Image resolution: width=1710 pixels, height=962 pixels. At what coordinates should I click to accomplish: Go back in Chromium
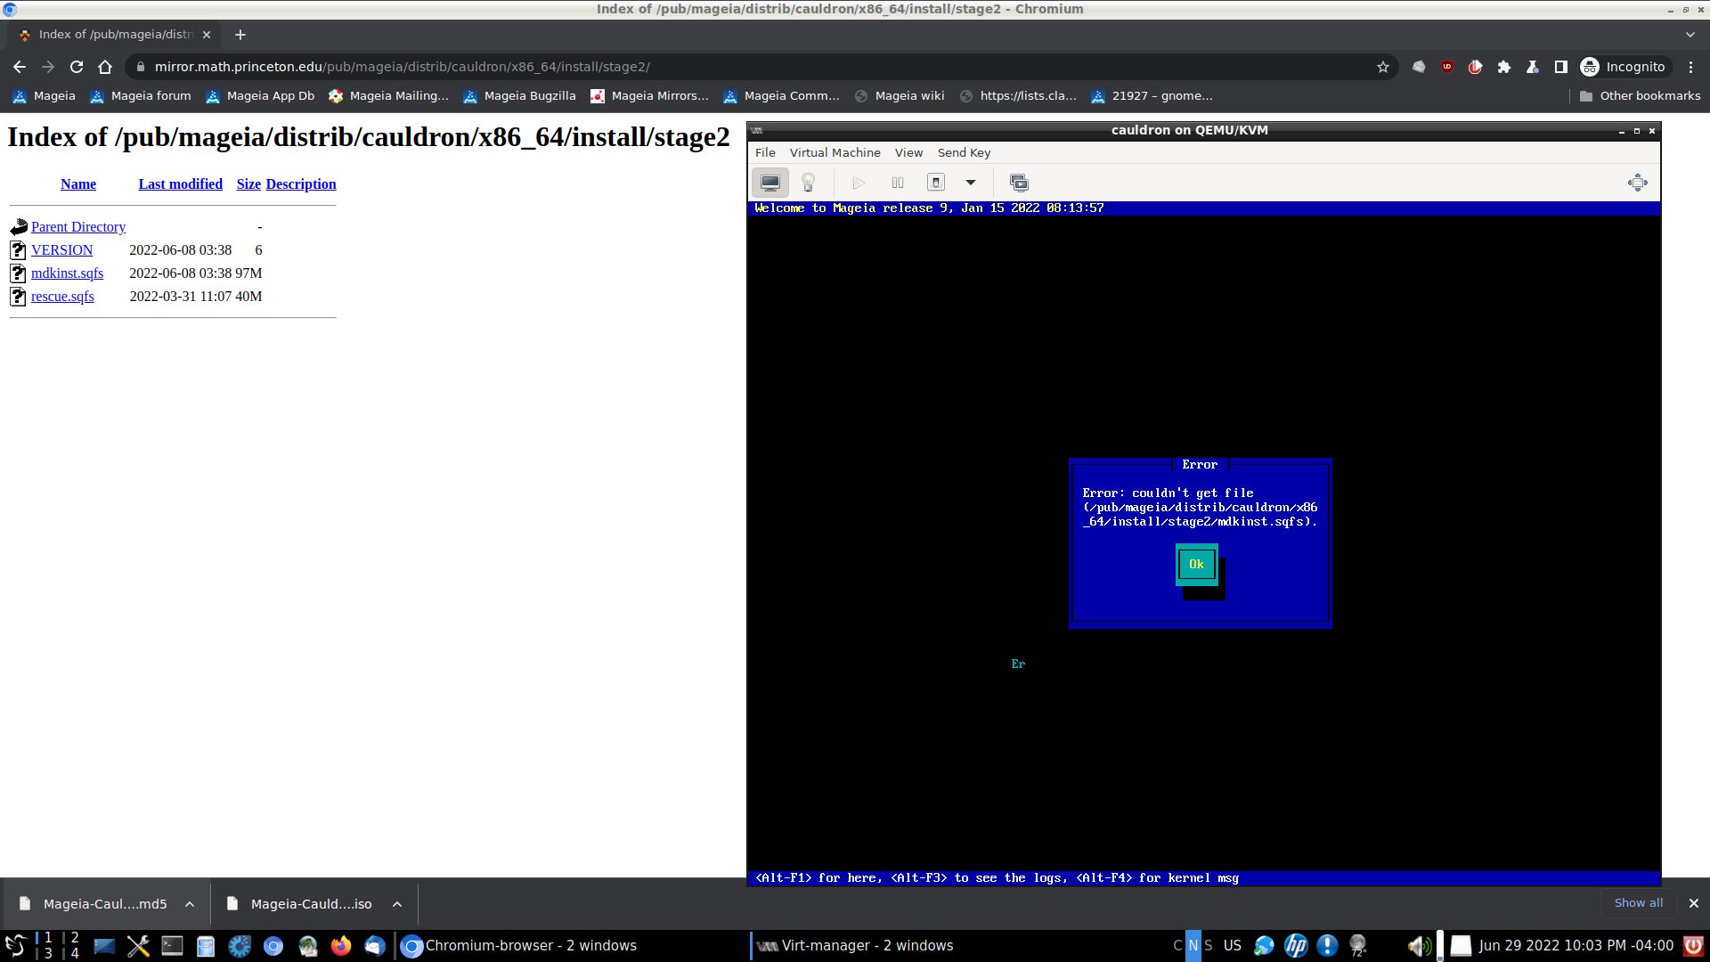pyautogui.click(x=20, y=67)
